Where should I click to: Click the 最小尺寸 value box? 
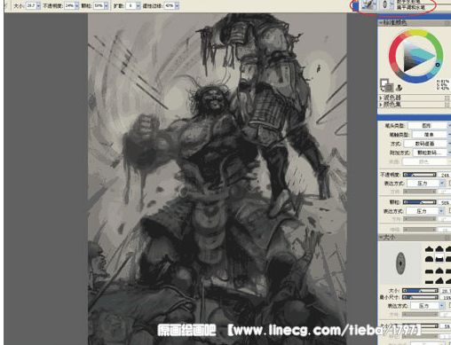tap(446, 297)
